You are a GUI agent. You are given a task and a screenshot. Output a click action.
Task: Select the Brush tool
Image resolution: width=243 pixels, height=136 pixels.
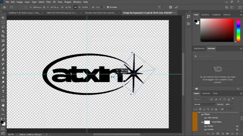(3, 54)
